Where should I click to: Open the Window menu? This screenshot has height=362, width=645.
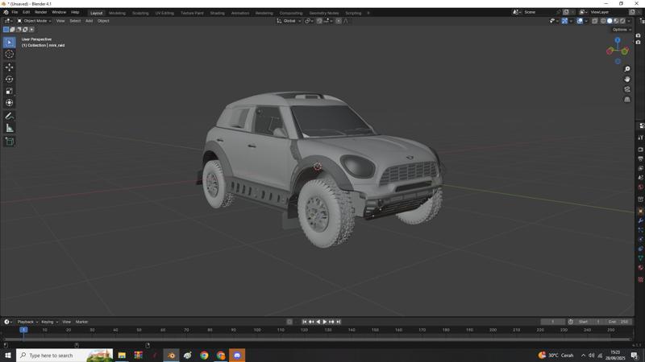point(59,12)
